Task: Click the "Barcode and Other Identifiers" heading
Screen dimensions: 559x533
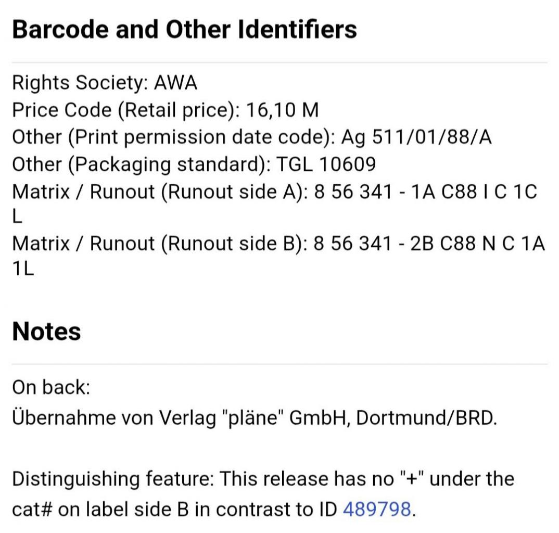Action: pos(184,29)
